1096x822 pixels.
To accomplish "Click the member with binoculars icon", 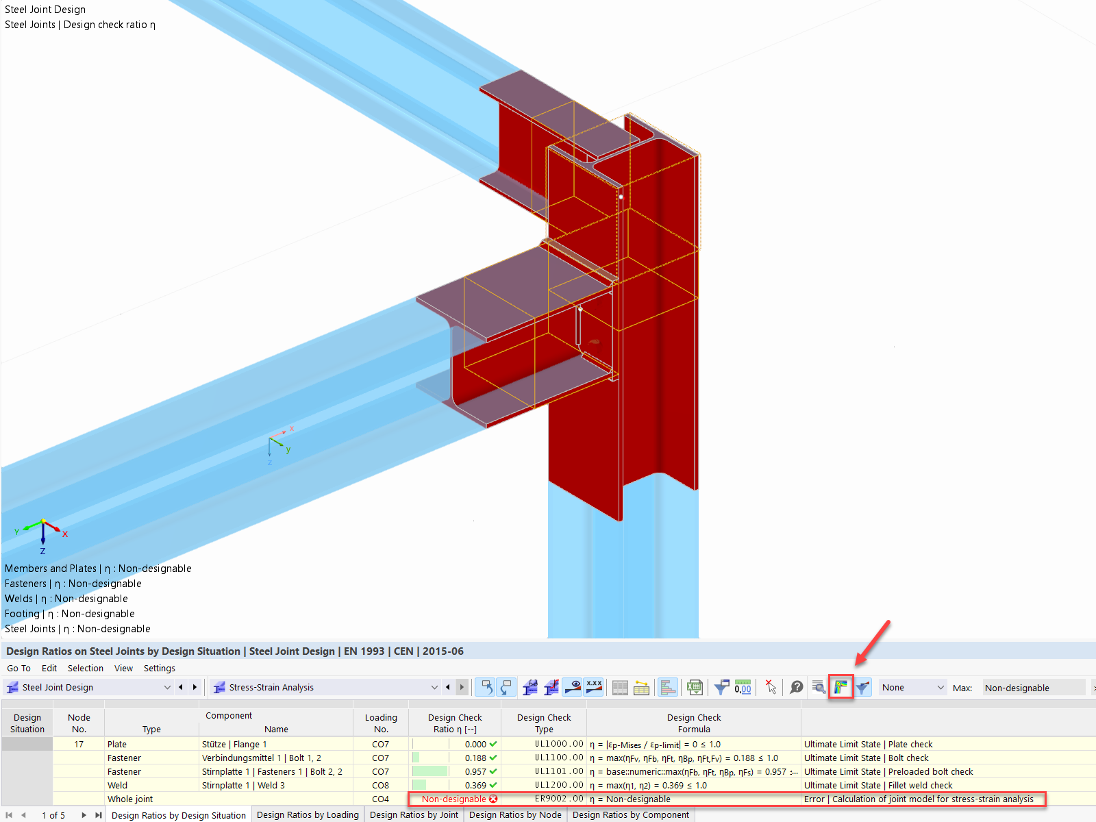I will [530, 687].
